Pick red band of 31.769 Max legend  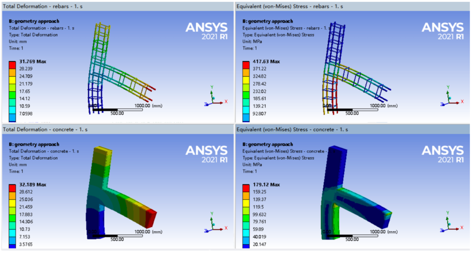12,65
